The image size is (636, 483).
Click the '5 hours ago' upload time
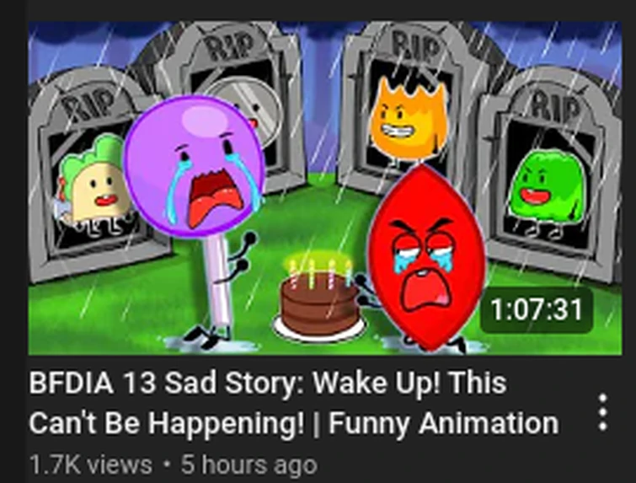[249, 464]
